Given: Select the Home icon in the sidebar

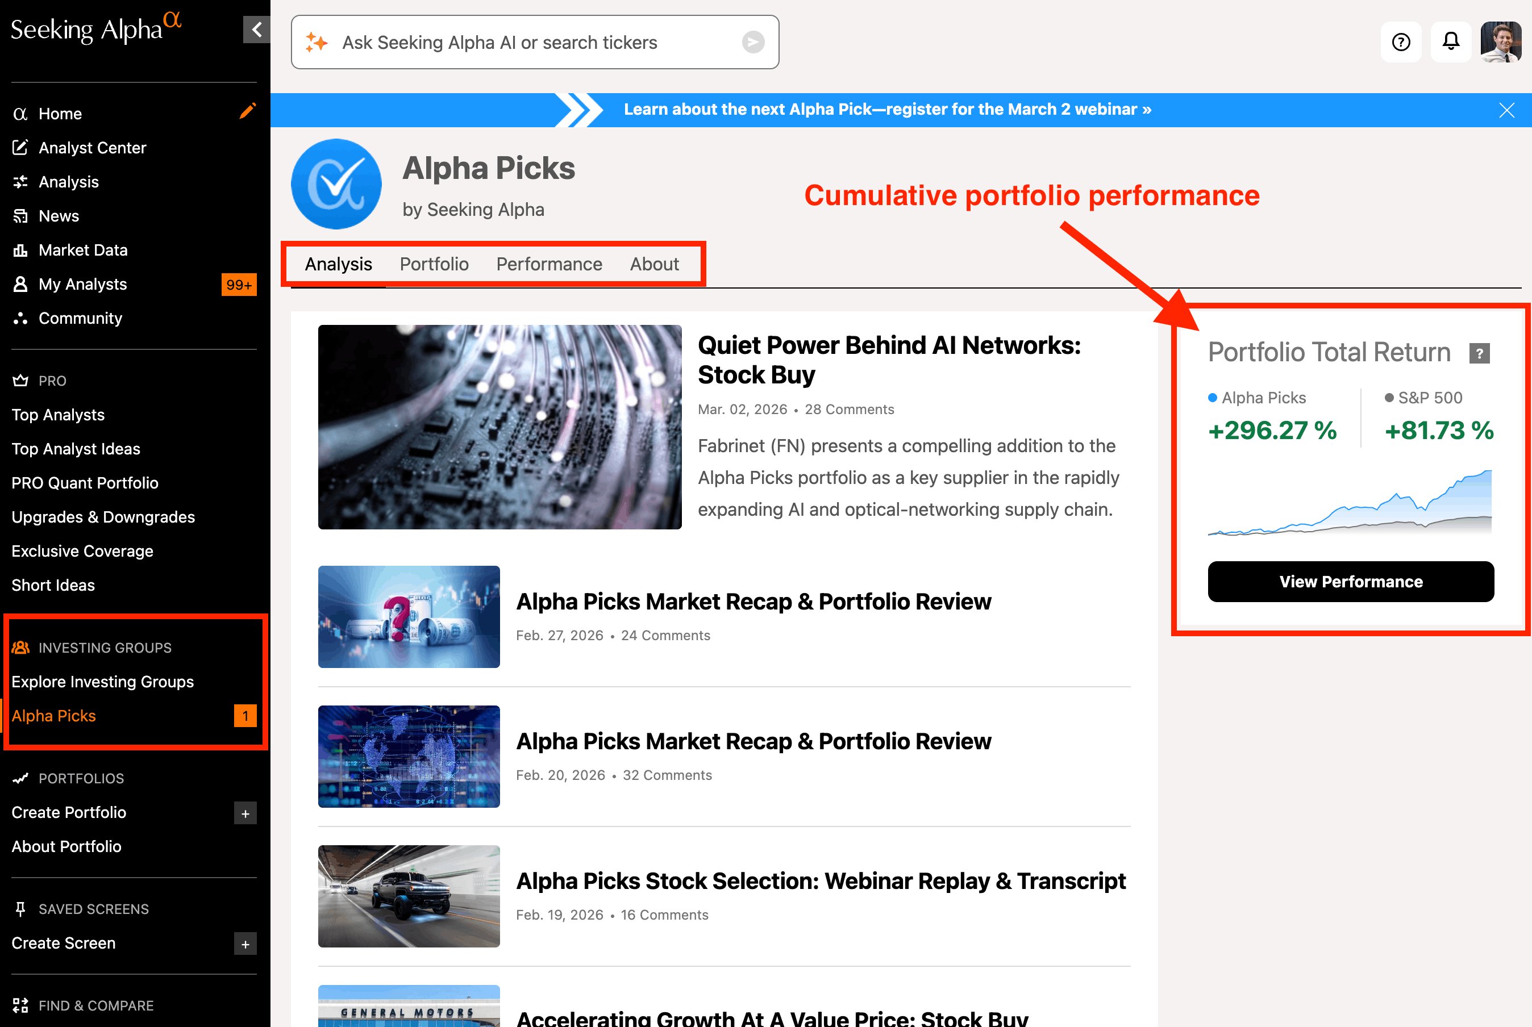Looking at the screenshot, I should pos(20,113).
